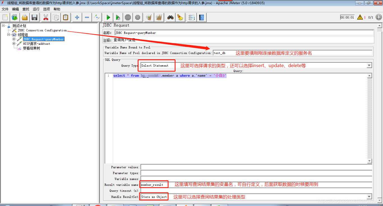Select 测试计划 in the tree
The width and height of the screenshot is (383, 206).
(x=19, y=26)
